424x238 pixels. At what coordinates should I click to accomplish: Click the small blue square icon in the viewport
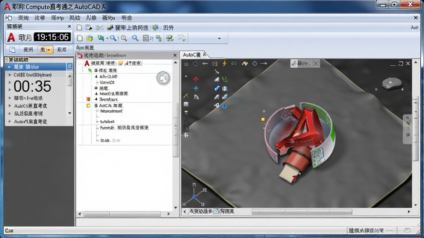tap(224, 106)
